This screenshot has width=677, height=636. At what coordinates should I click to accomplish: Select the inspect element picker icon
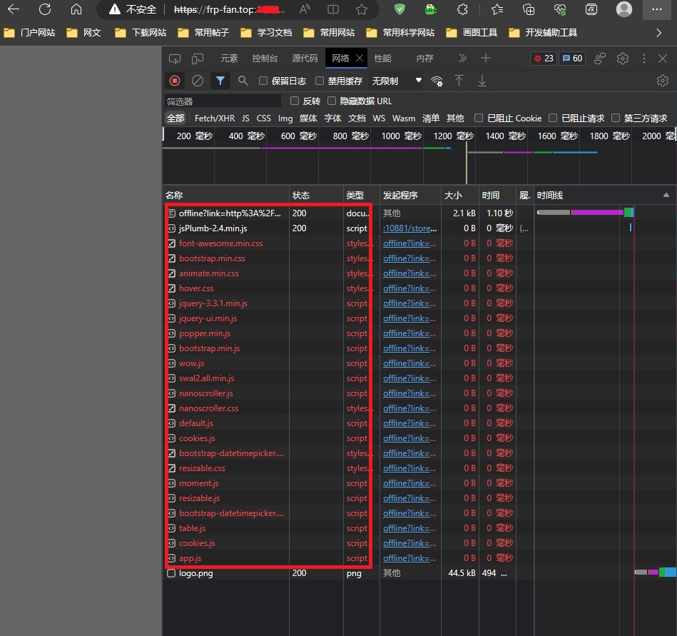pos(175,59)
